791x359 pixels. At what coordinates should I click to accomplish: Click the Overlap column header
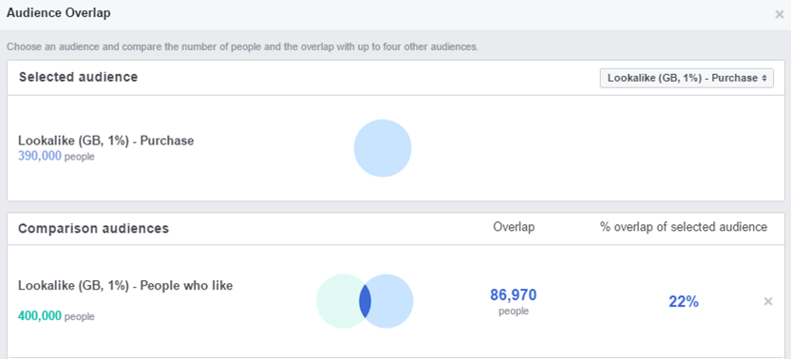(514, 227)
